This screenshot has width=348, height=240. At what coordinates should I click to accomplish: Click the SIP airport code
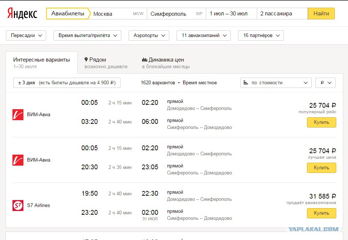coord(199,14)
